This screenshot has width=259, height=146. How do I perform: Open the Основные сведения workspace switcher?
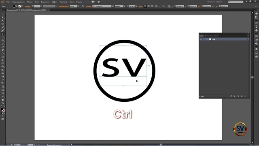216,2
